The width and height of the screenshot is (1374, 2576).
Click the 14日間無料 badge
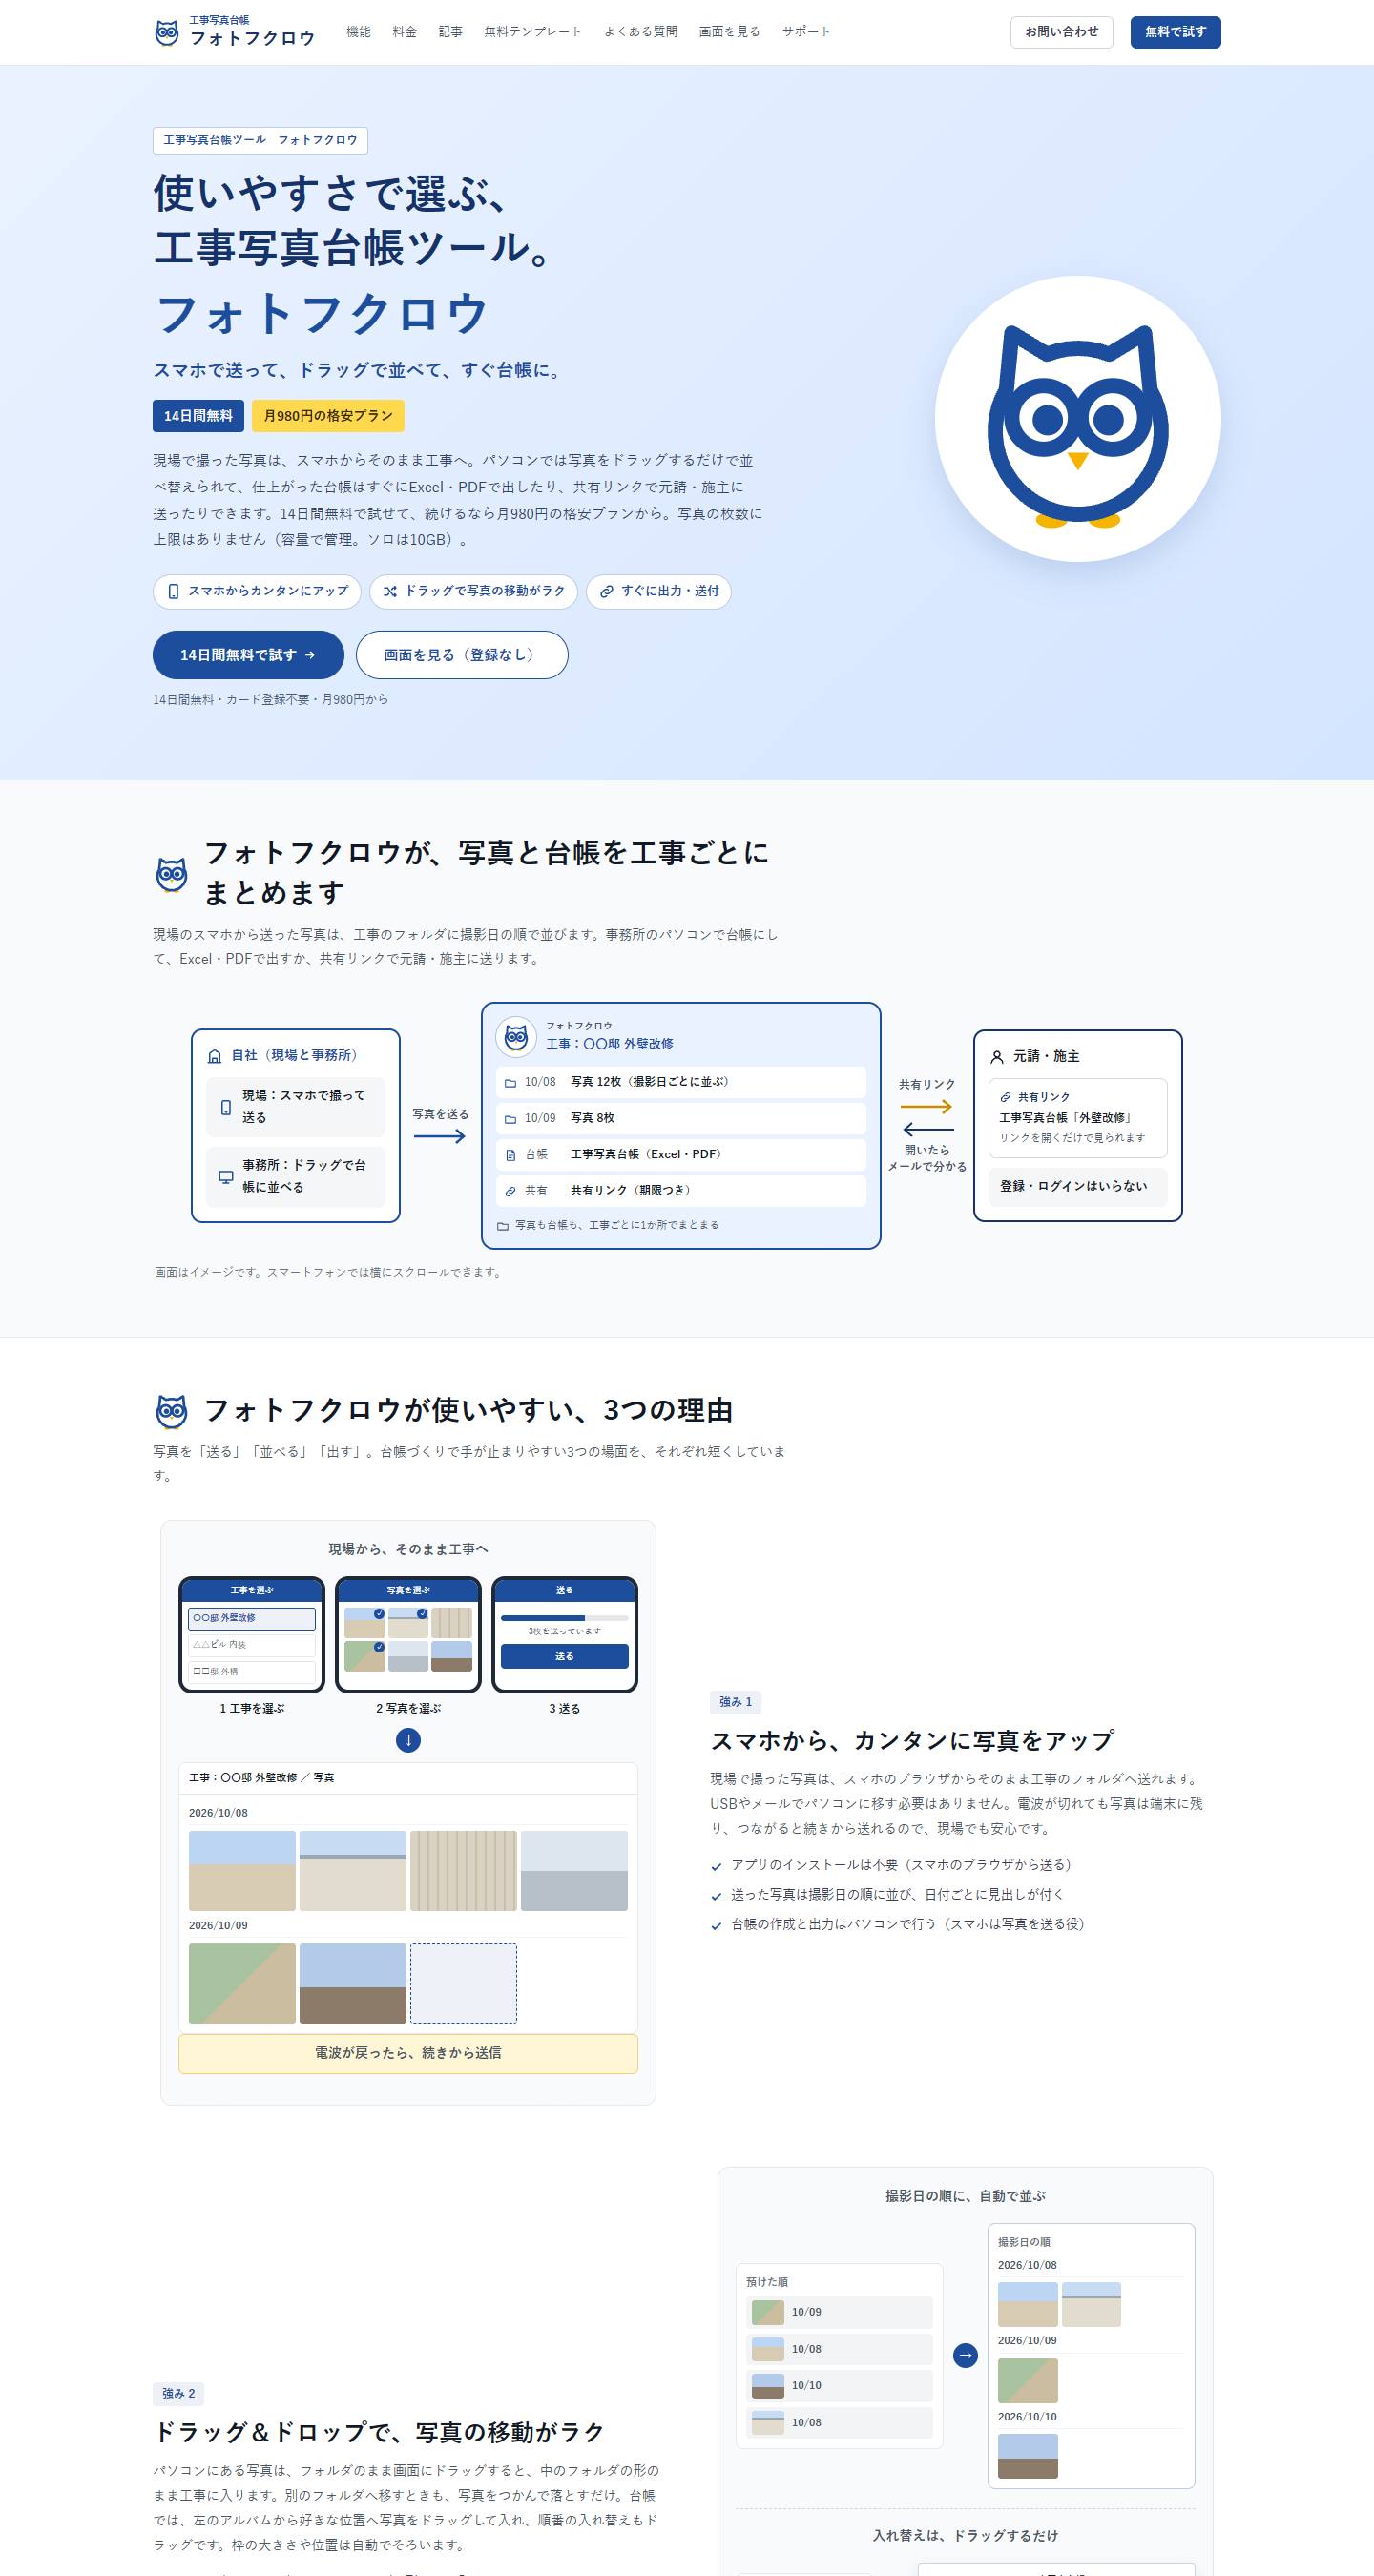tap(198, 416)
